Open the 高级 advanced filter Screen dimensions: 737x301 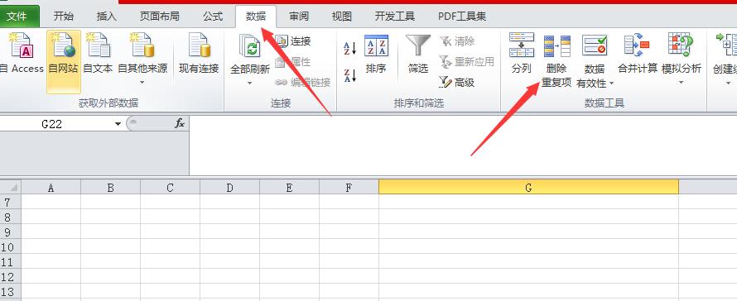pos(457,83)
